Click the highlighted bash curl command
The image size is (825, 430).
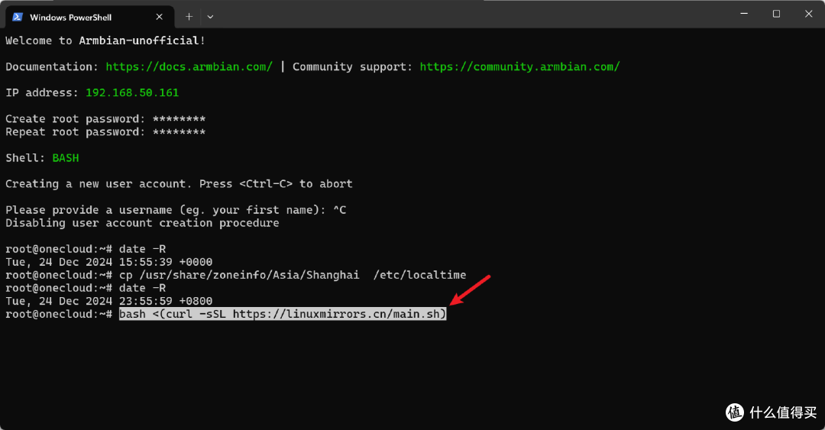283,314
